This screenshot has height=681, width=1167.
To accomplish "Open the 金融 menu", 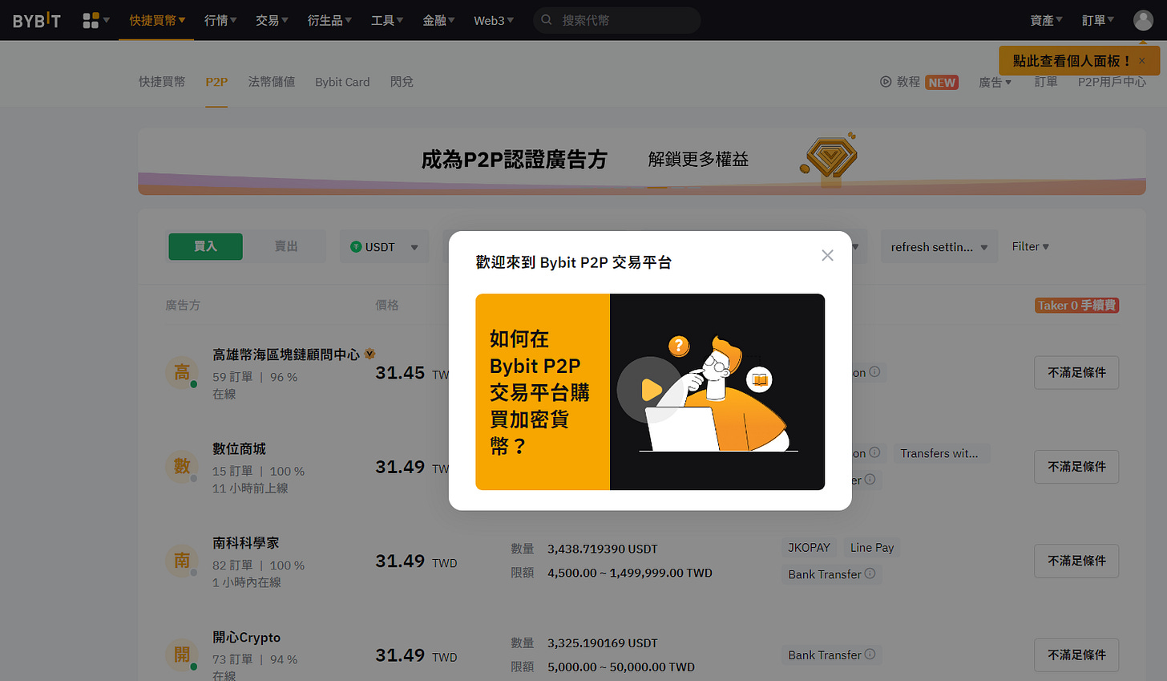I will 438,20.
